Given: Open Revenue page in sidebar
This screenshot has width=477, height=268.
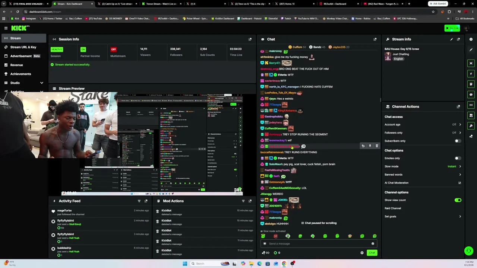Looking at the screenshot, I should point(24,65).
